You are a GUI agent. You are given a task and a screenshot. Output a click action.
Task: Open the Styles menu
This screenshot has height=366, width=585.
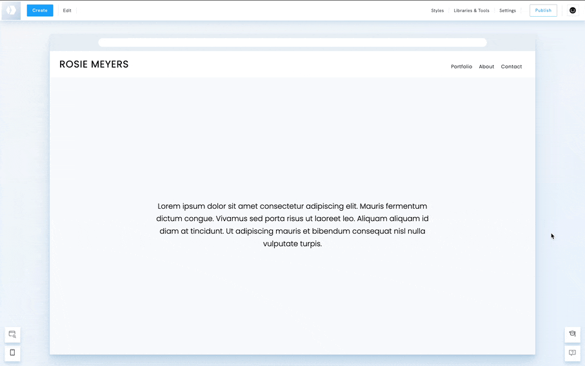(437, 11)
